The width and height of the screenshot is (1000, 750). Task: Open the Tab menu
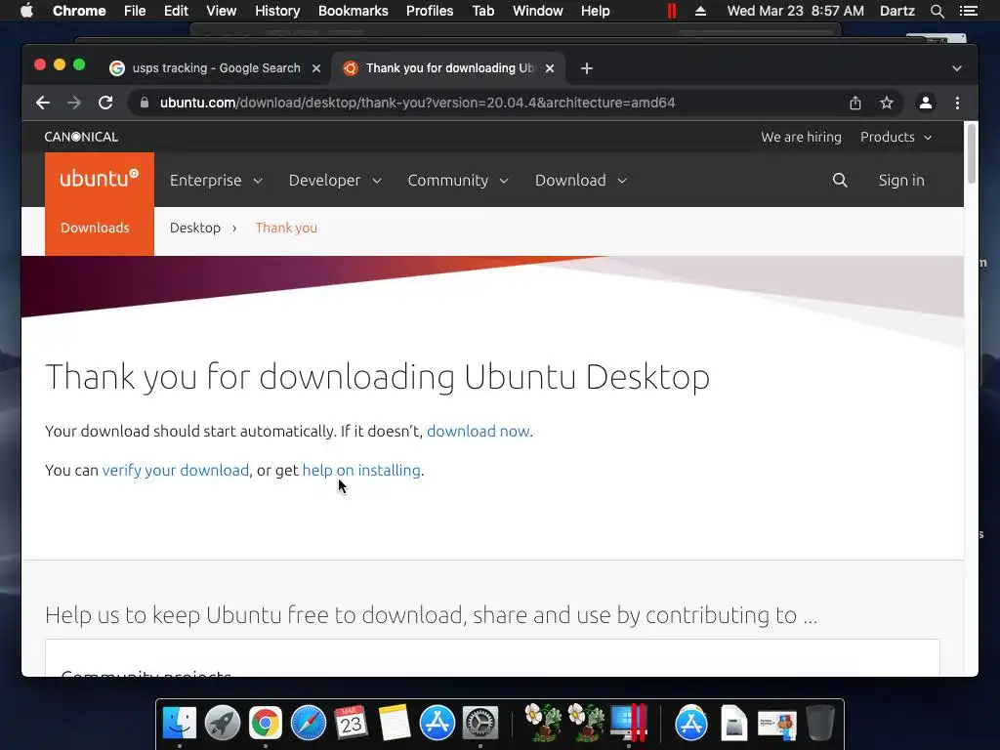pyautogui.click(x=482, y=11)
